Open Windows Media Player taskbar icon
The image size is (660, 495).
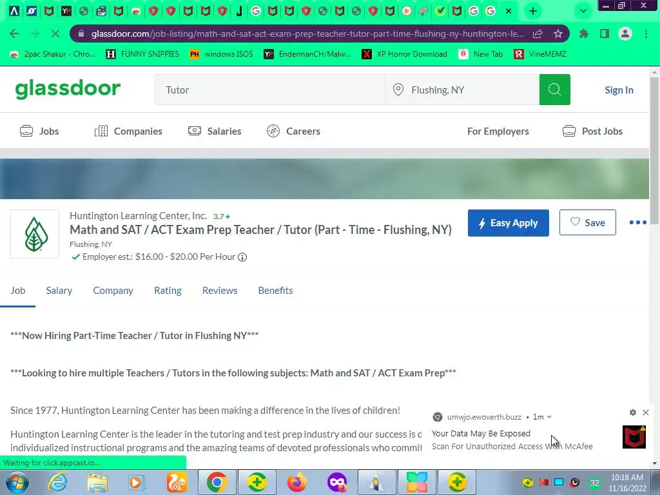click(137, 482)
